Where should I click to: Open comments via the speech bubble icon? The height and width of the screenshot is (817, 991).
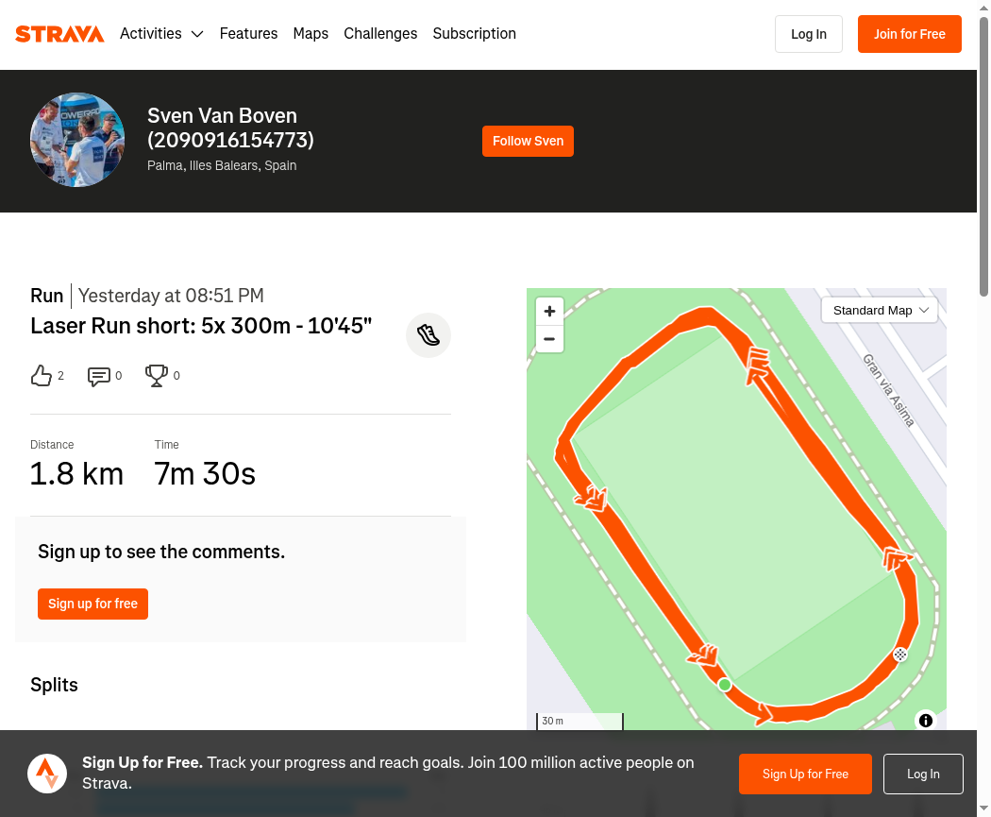coord(98,376)
